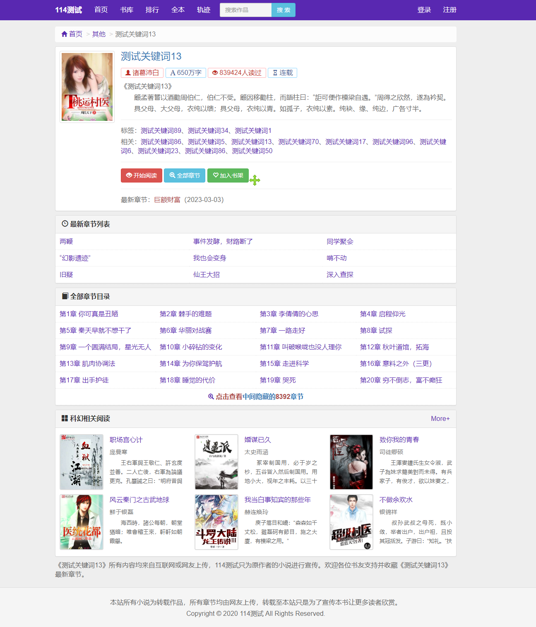This screenshot has width=536, height=627.
Task: Open book title 不做余欢水
Action: pyautogui.click(x=396, y=500)
